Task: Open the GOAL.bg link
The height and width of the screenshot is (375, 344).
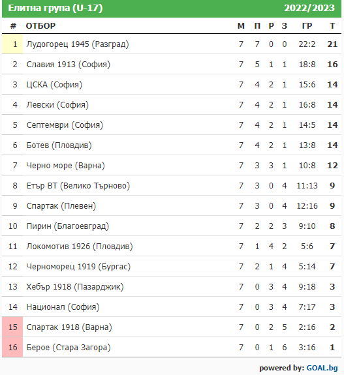Action: 322,368
